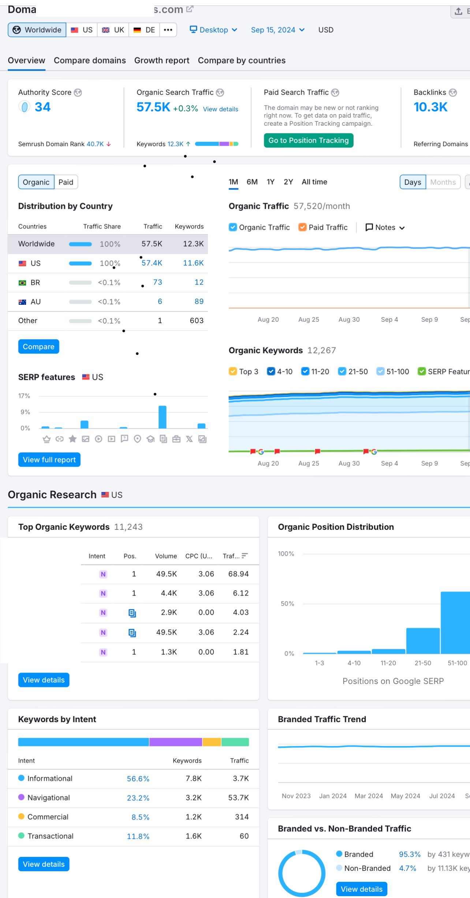The height and width of the screenshot is (898, 470).
Task: Toggle the 21-50 positions checkbox
Action: click(x=342, y=372)
